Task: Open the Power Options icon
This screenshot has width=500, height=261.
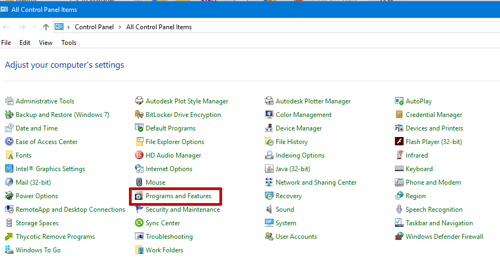Action: (9, 196)
